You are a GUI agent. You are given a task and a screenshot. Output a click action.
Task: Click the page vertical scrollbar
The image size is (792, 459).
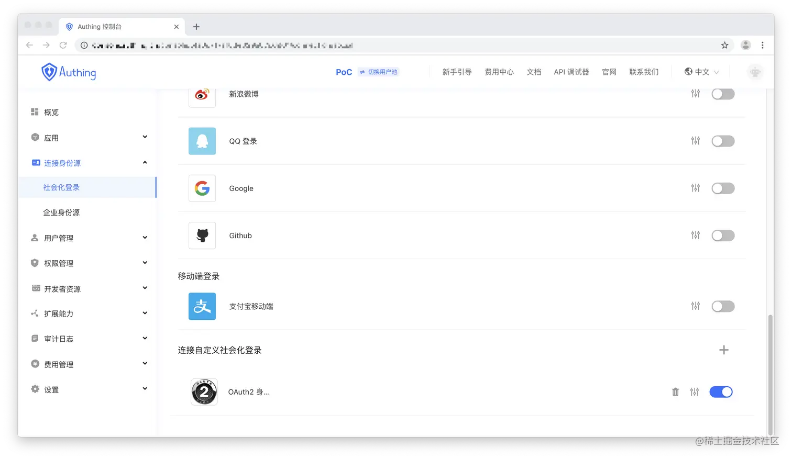pos(770,375)
